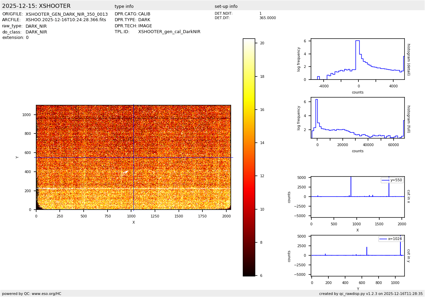Click the cut in y profile plot

coord(357,255)
